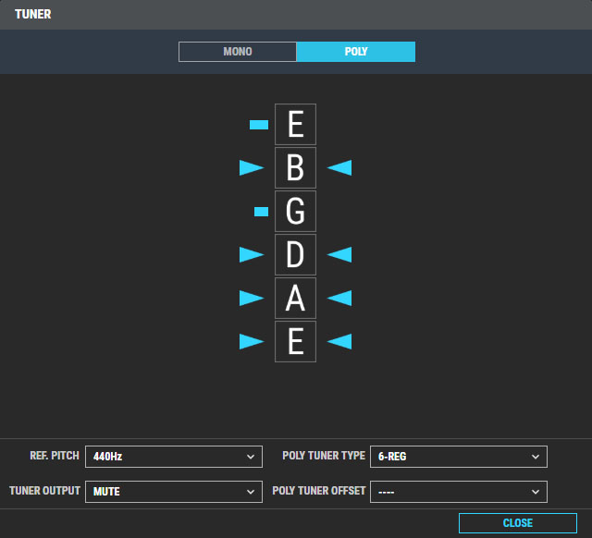Image resolution: width=592 pixels, height=538 pixels.
Task: Click the POLY TUNER TYPE label
Action: (x=324, y=456)
